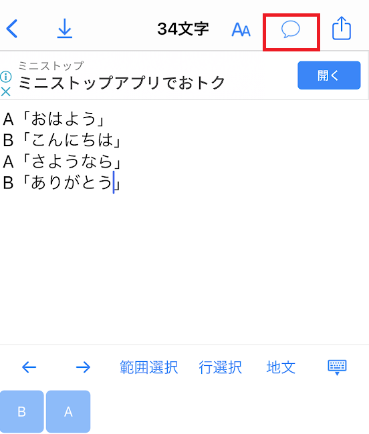The image size is (369, 434).
Task: Tap the 34文字 character count title
Action: (x=183, y=29)
